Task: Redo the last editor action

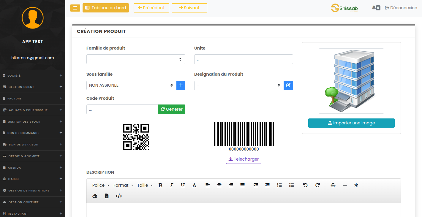Action: pyautogui.click(x=317, y=185)
